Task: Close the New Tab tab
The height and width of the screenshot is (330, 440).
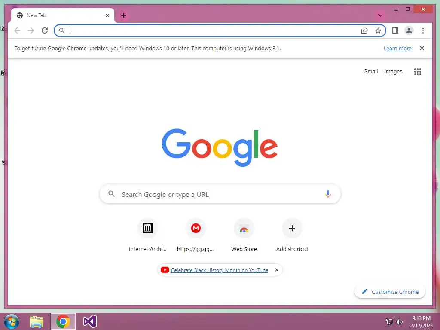Action: click(x=107, y=15)
